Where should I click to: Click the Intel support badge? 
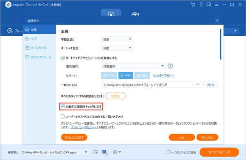pyautogui.click(x=109, y=75)
